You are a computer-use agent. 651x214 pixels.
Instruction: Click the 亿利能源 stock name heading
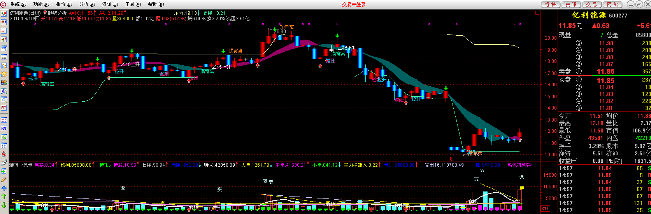click(589, 15)
